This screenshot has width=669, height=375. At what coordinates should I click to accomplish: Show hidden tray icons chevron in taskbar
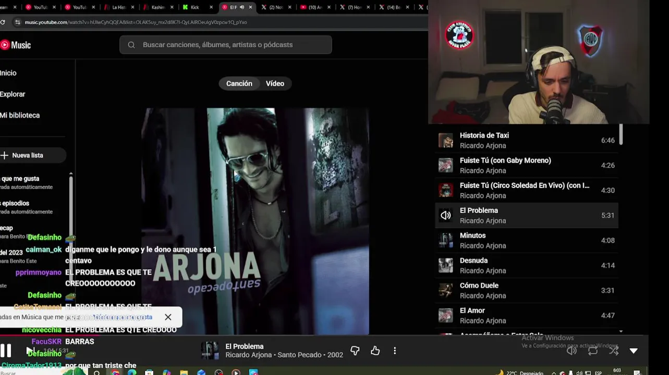click(x=554, y=373)
